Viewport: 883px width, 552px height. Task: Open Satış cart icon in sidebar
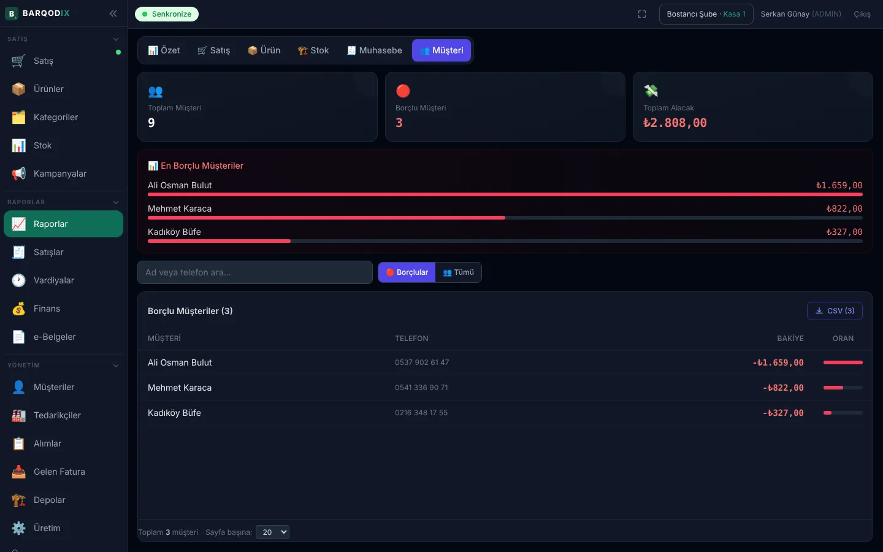click(18, 61)
